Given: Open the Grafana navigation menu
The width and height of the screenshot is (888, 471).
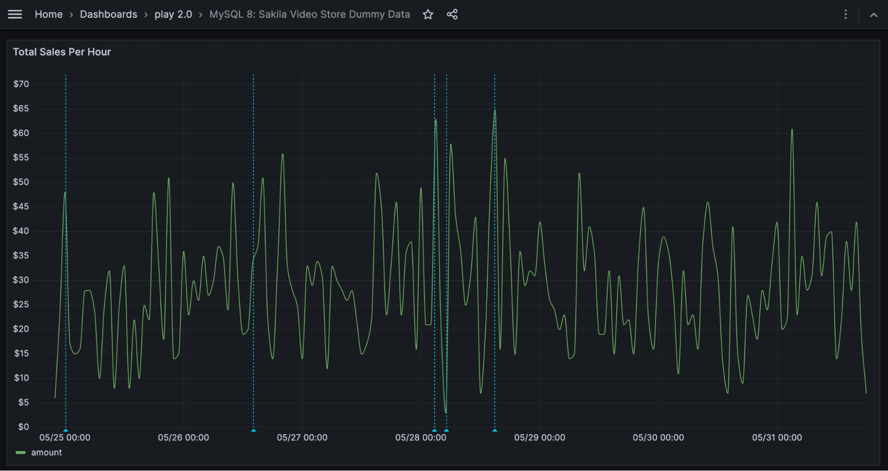Looking at the screenshot, I should click(15, 14).
